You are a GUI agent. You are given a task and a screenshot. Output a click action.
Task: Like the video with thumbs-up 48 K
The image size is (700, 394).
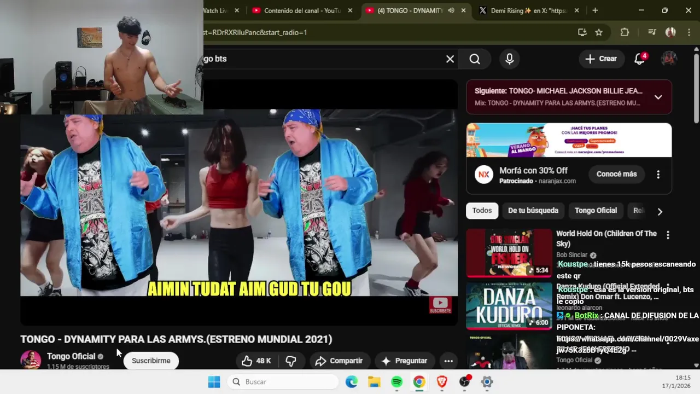(256, 361)
